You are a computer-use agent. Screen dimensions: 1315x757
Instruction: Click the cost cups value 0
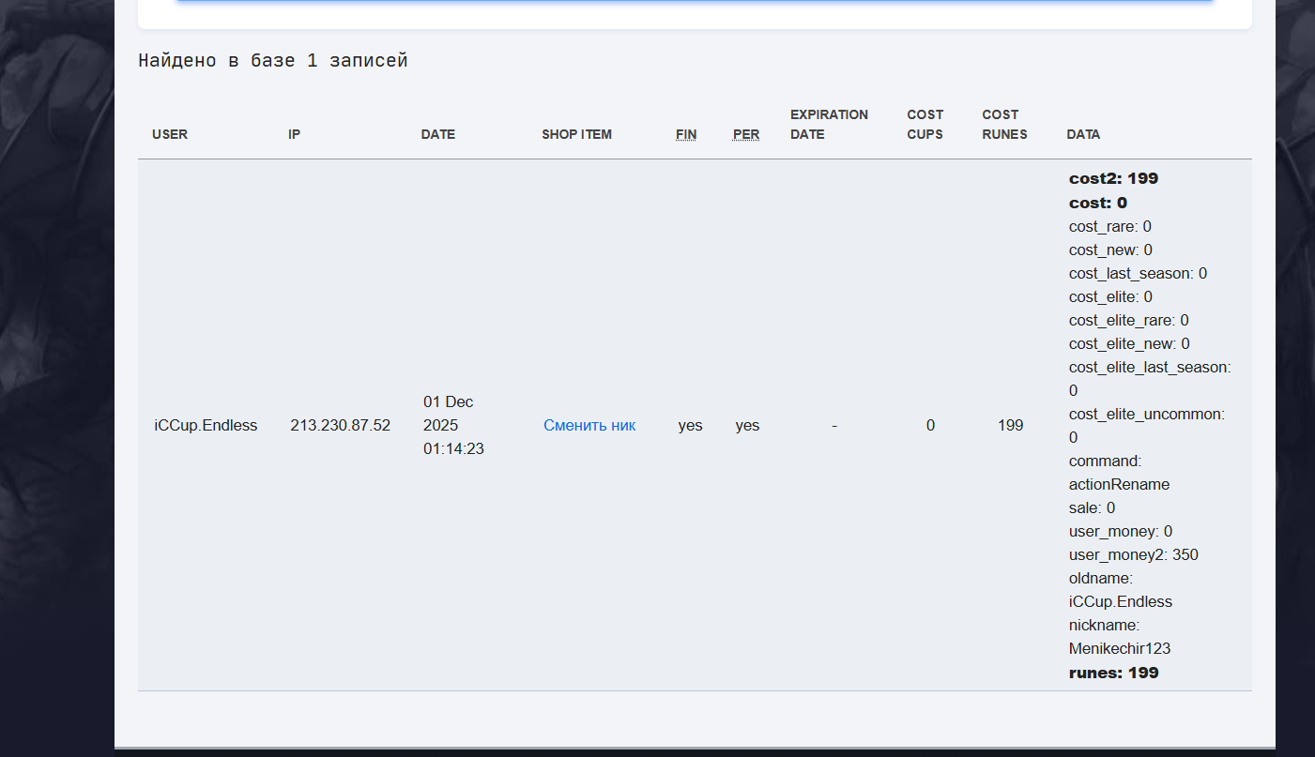pos(930,425)
